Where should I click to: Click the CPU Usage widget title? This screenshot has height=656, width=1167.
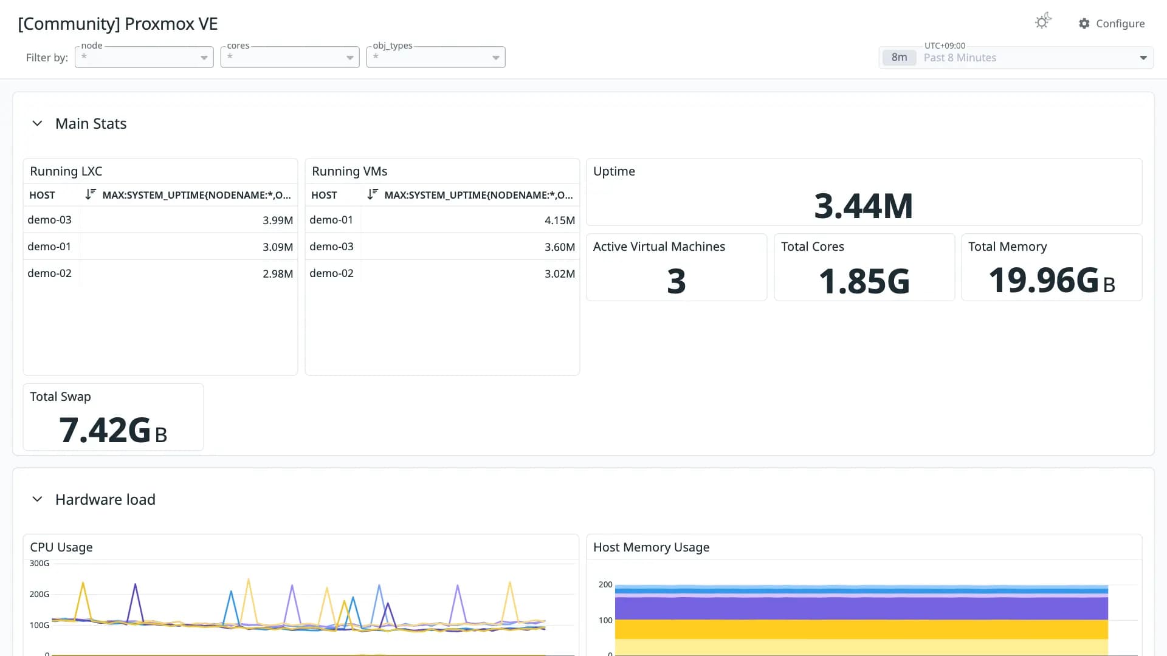coord(61,547)
